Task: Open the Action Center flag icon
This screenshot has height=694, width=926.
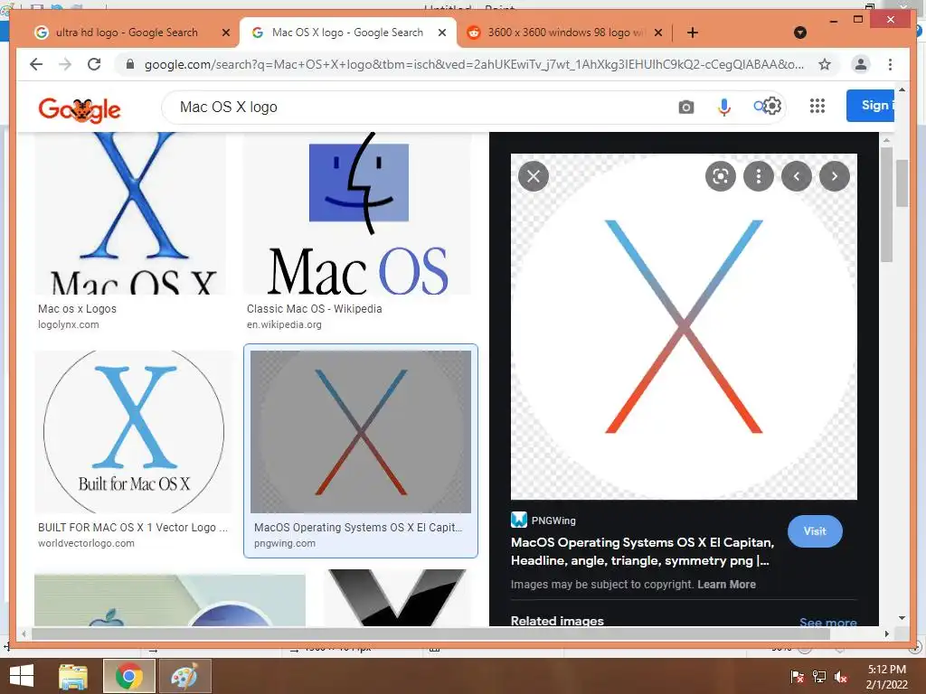Action: pyautogui.click(x=798, y=677)
